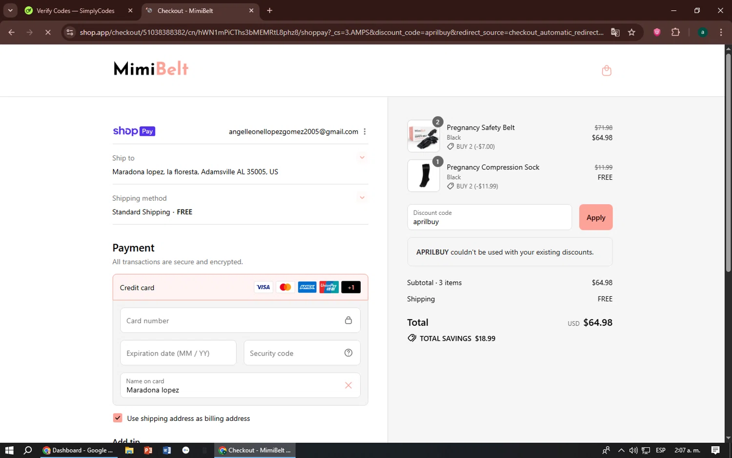Open Pregnancy Compression Sock thumbnail
732x458 pixels.
pos(424,176)
